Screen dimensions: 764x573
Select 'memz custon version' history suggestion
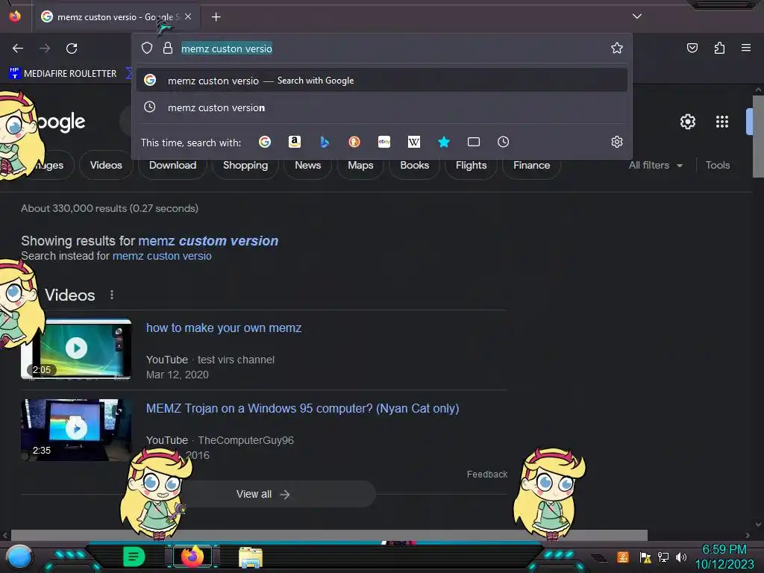[382, 107]
